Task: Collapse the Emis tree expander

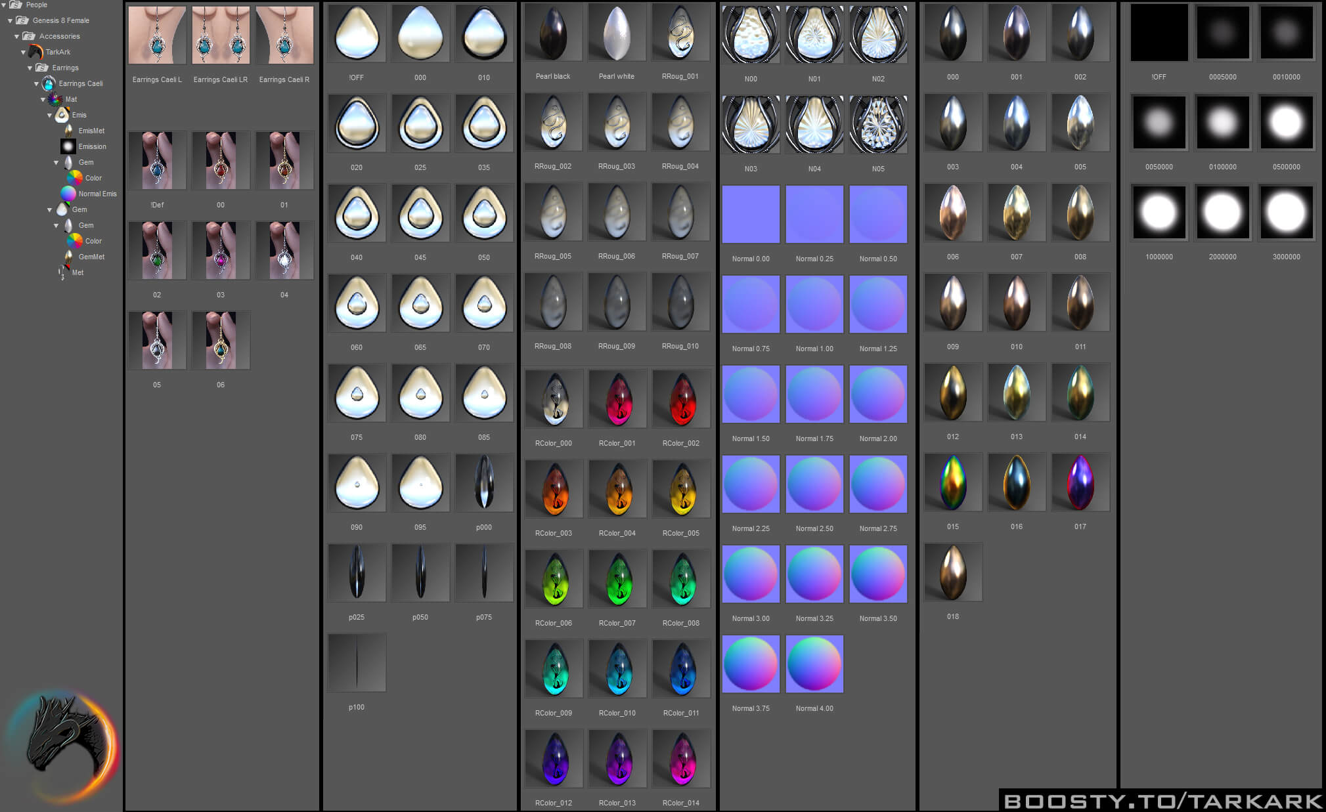Action: point(49,115)
